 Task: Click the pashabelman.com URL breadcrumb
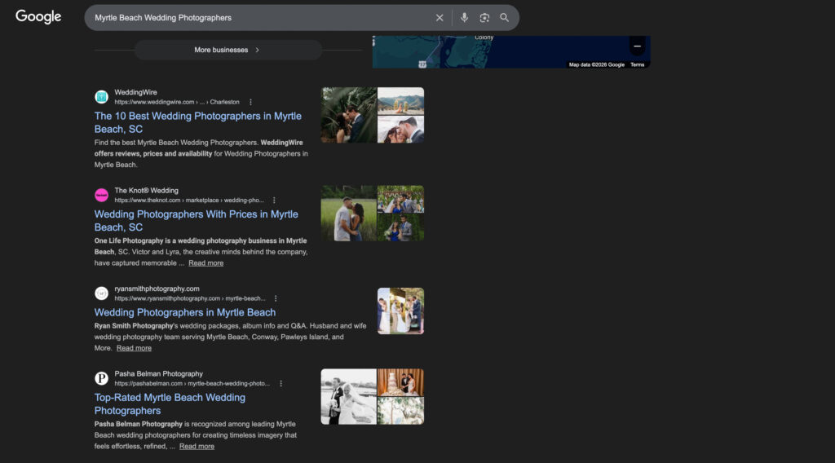point(192,384)
